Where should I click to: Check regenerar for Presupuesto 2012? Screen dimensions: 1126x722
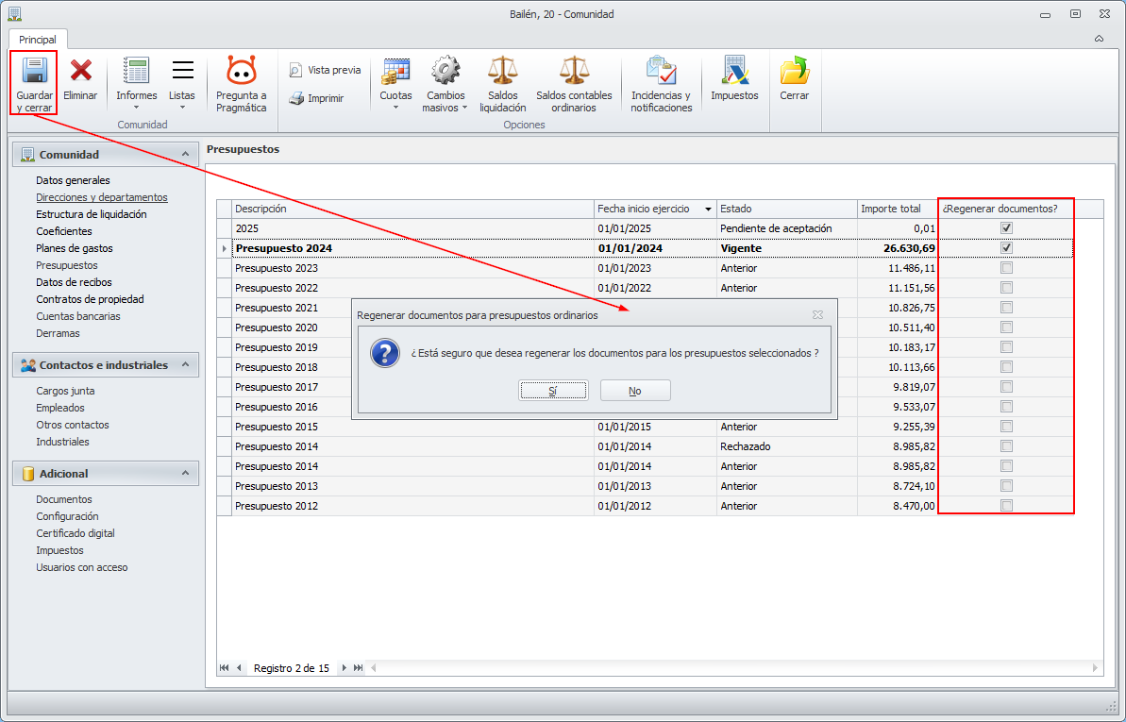pyautogui.click(x=1007, y=506)
